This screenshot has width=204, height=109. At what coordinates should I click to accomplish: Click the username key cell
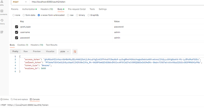pos(66,32)
